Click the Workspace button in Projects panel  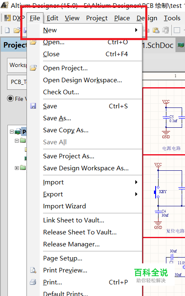(x=17, y=65)
